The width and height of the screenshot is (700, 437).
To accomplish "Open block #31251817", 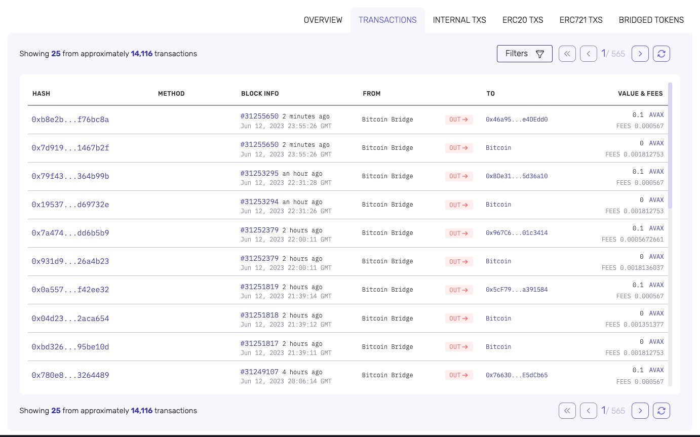I will point(260,343).
